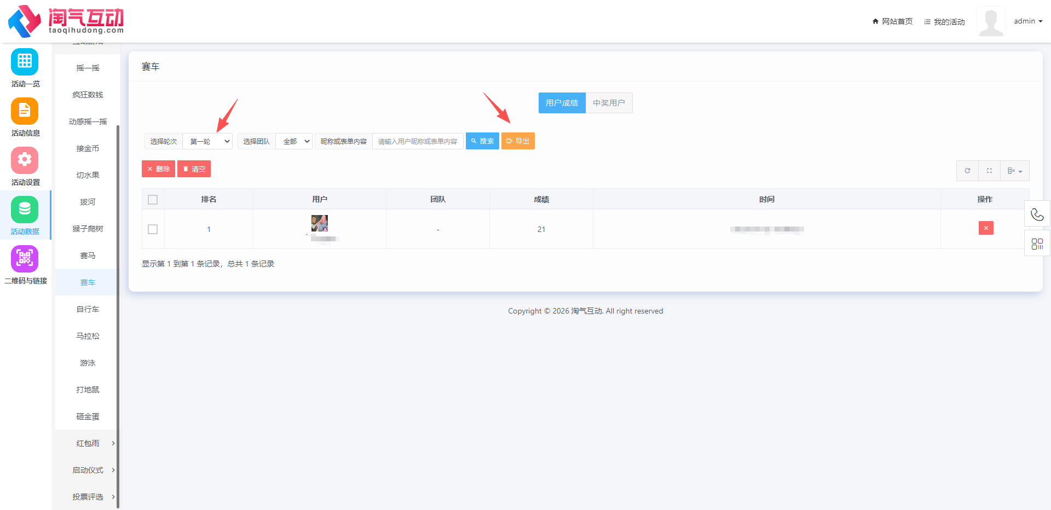Viewport: 1051px width, 510px height.
Task: Open the 活动信息 document icon
Action: tap(25, 111)
